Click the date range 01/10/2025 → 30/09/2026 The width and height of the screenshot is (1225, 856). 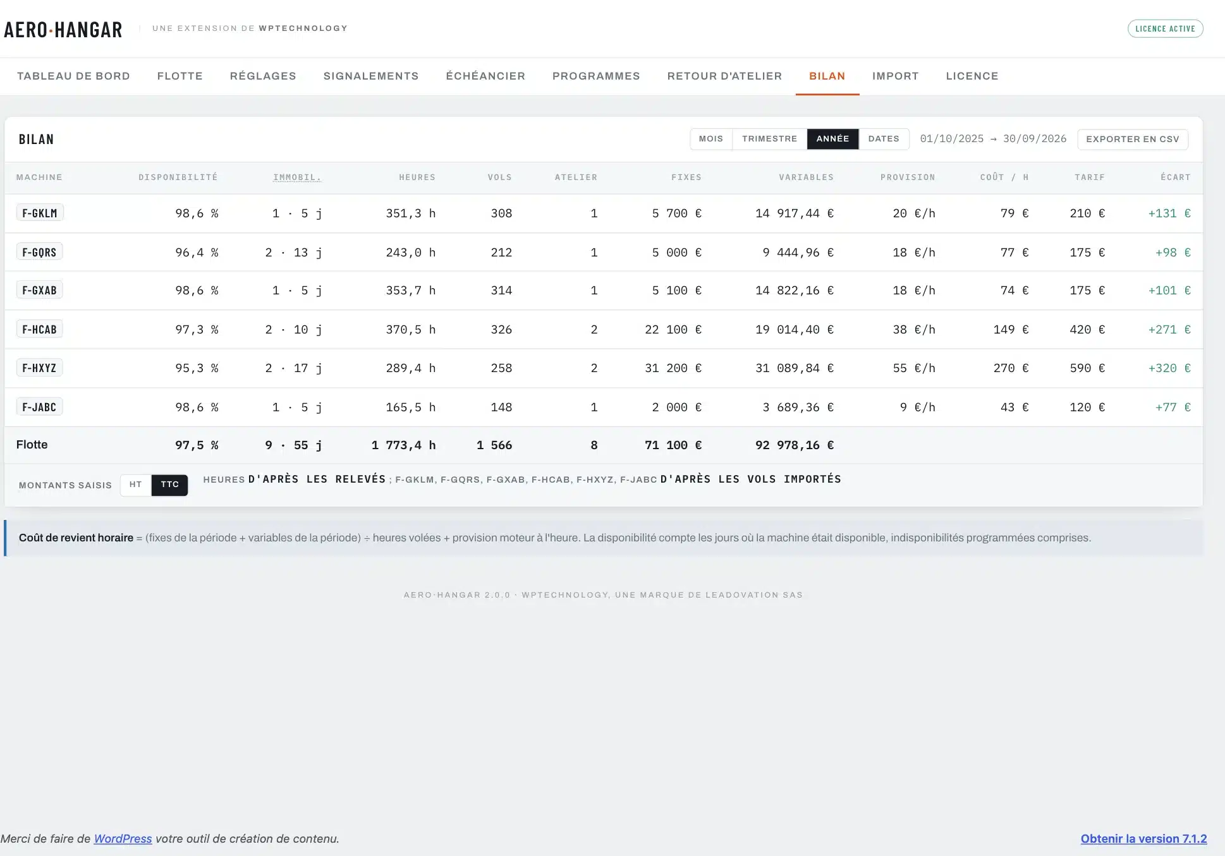tap(993, 138)
